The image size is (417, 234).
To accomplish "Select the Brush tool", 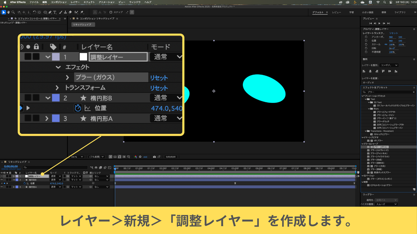I will (x=60, y=12).
